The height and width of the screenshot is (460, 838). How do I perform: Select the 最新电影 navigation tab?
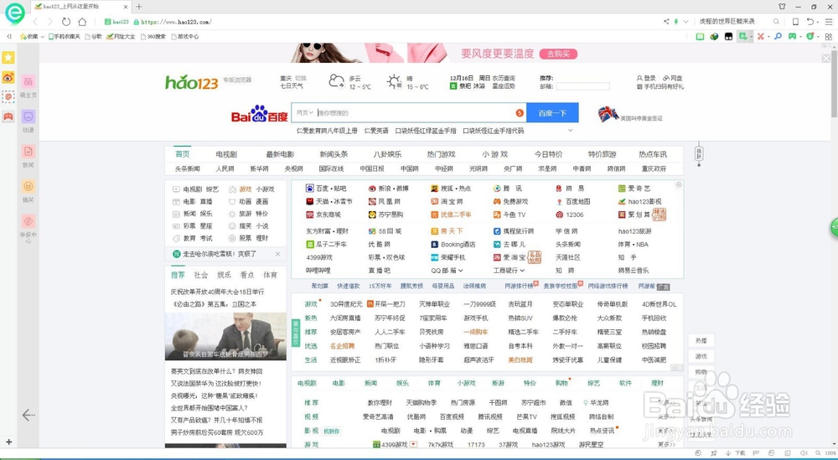click(x=280, y=154)
